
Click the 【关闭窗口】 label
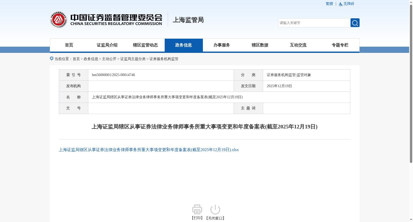pyautogui.click(x=215, y=218)
